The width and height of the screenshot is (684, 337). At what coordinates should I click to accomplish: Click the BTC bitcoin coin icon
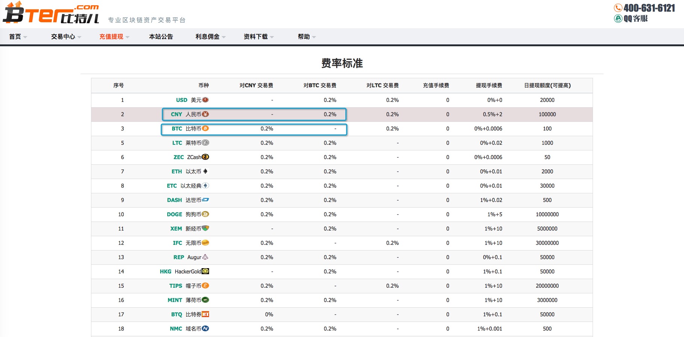pos(205,128)
